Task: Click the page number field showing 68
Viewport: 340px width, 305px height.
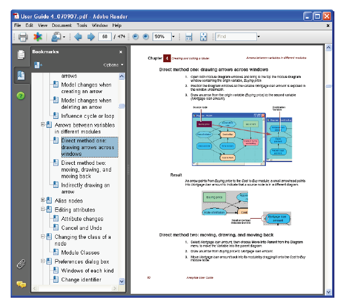Action: pyautogui.click(x=105, y=36)
